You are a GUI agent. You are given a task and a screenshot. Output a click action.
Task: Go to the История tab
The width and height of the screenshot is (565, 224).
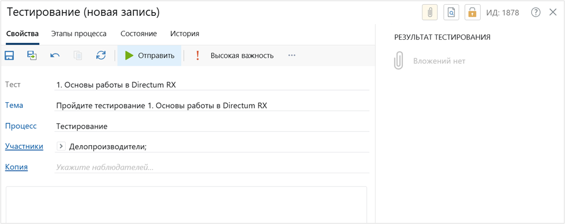pos(185,33)
